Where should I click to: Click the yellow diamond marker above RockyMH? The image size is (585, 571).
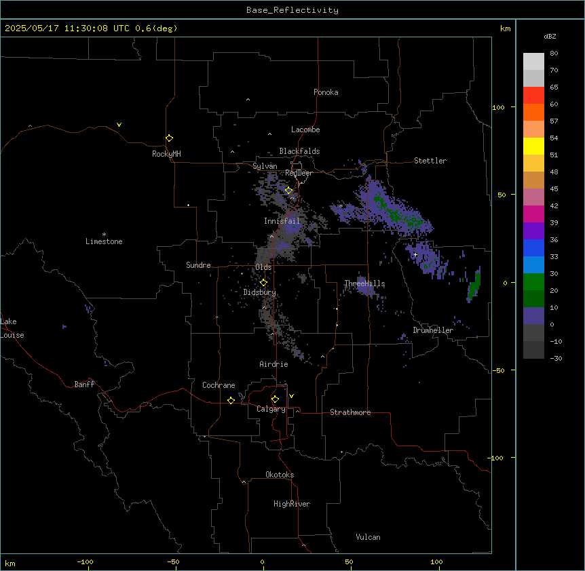click(170, 138)
